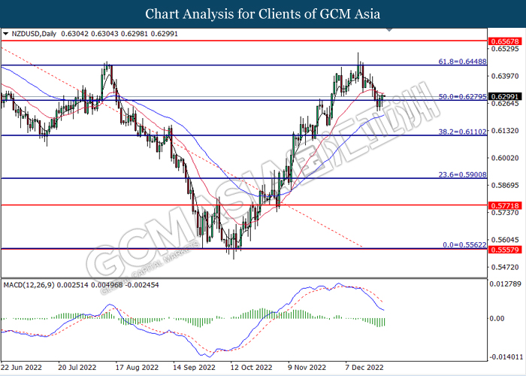This screenshot has height=376, width=526.
Task: Select the 50.0=0.62795 Fibonacci label
Action: point(462,97)
